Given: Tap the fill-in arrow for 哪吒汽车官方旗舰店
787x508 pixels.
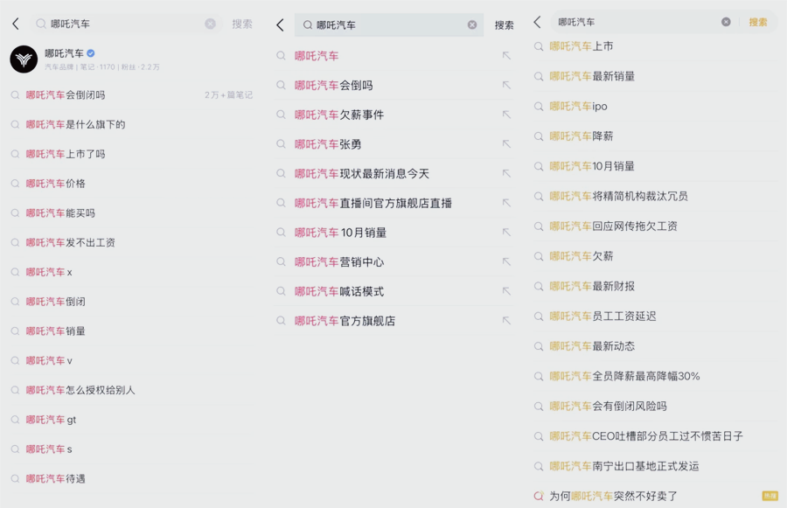Looking at the screenshot, I should pyautogui.click(x=506, y=321).
